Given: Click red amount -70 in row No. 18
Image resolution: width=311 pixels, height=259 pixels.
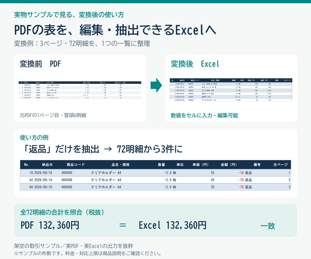Looking at the screenshot, I should (x=241, y=173).
